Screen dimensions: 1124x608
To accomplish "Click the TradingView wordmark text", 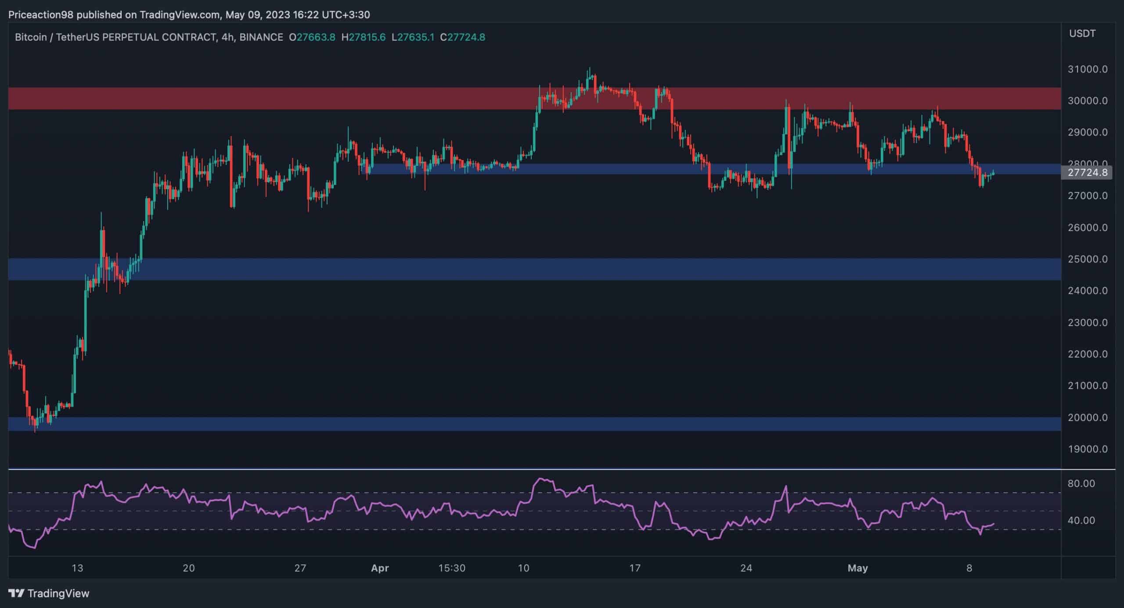I will click(x=58, y=594).
